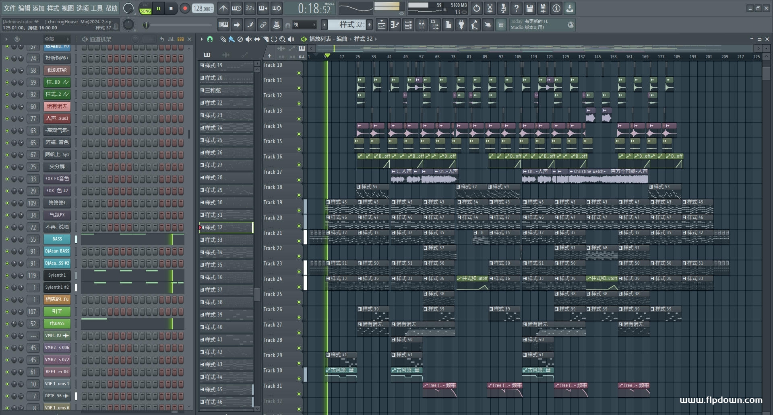The image size is (773, 415).
Task: Open the 工具 menu
Action: click(97, 8)
